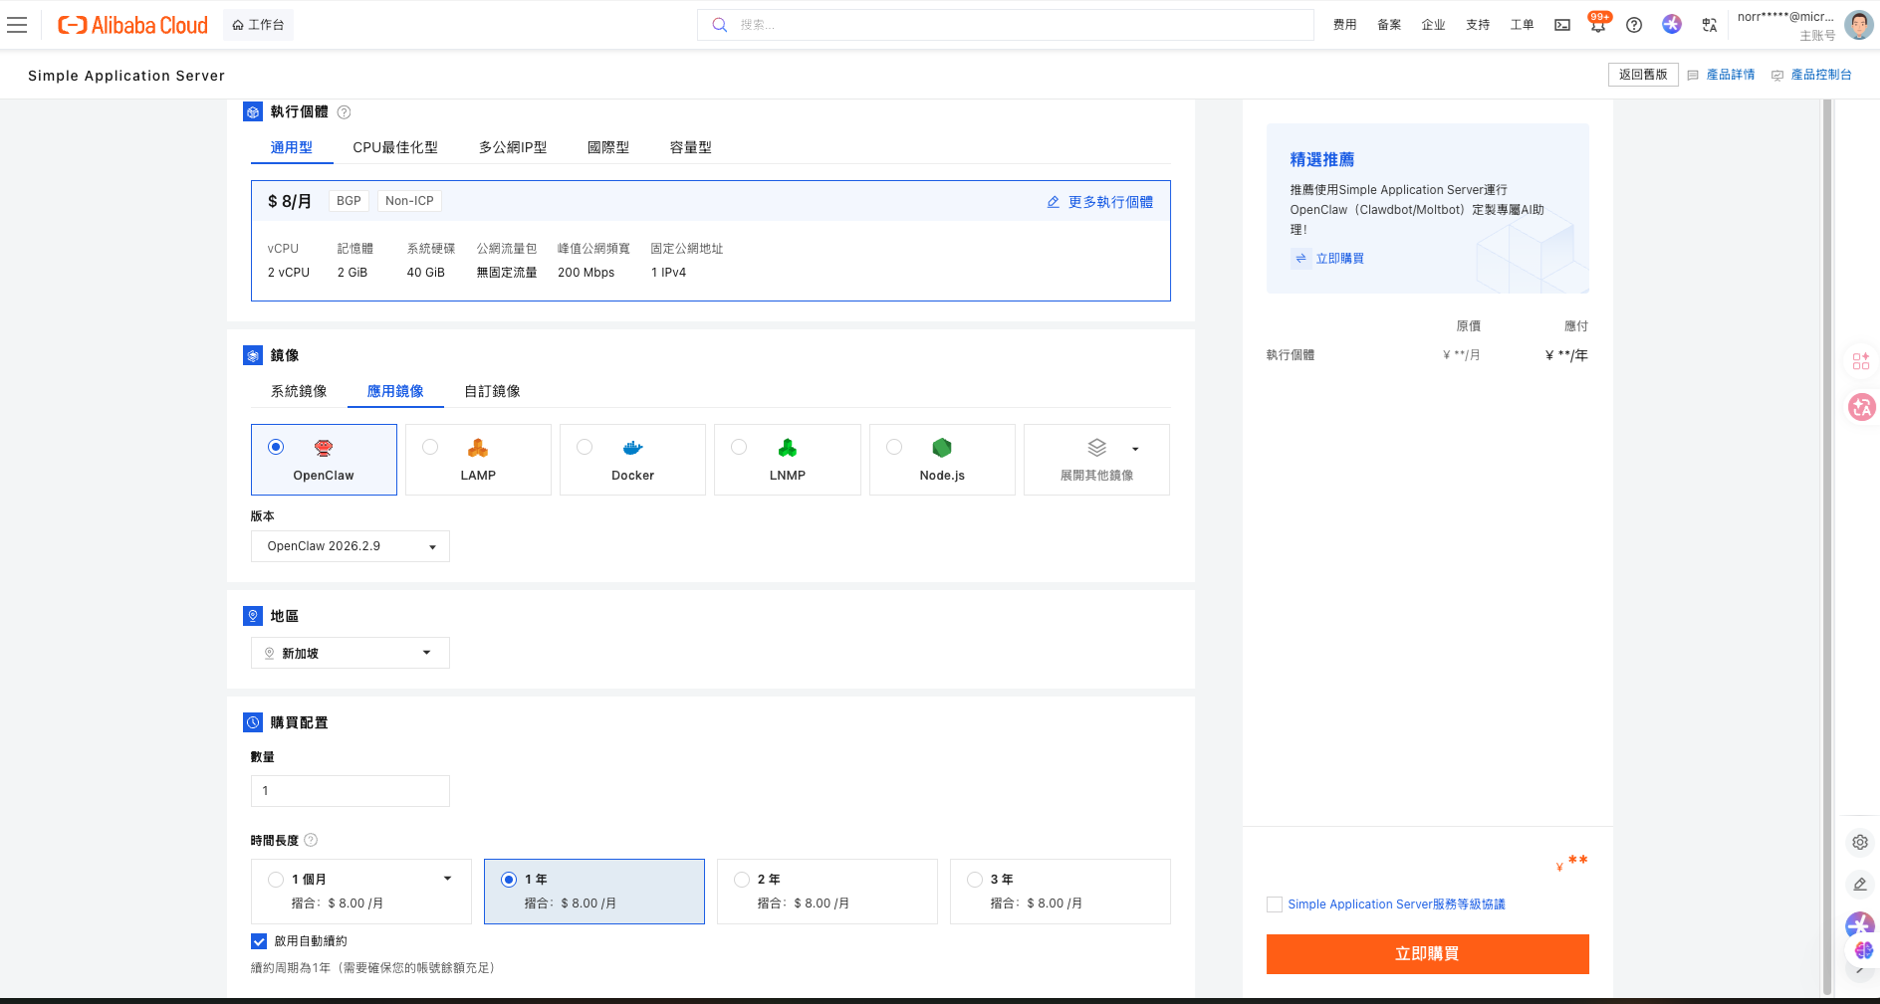Uncheck the 啟用自動續約 checkbox
The width and height of the screenshot is (1880, 1004).
coord(259,941)
